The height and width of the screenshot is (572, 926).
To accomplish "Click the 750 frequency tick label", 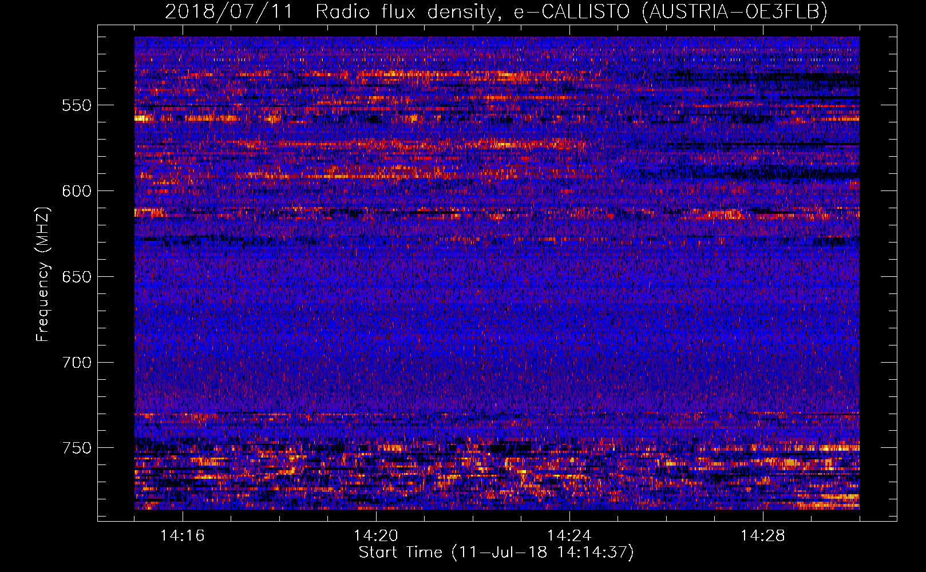I will point(77,448).
